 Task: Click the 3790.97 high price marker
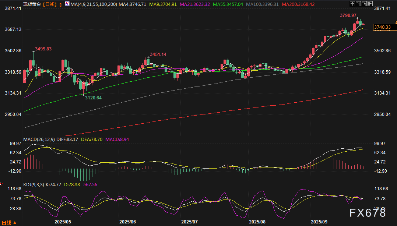[x=348, y=15]
